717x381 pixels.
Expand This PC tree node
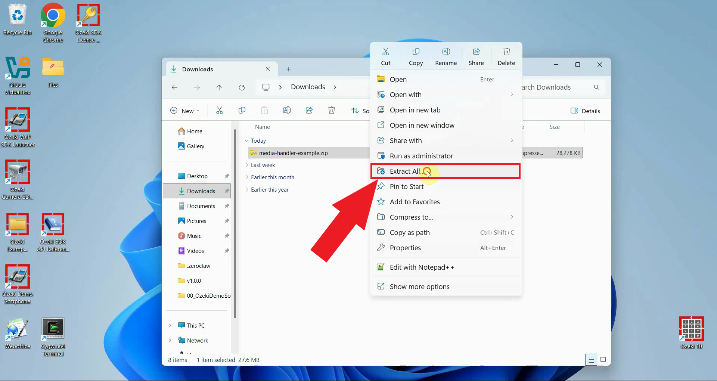[170, 325]
